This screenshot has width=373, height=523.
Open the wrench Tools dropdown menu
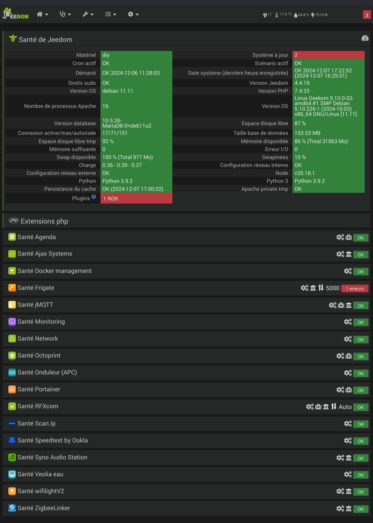click(88, 14)
